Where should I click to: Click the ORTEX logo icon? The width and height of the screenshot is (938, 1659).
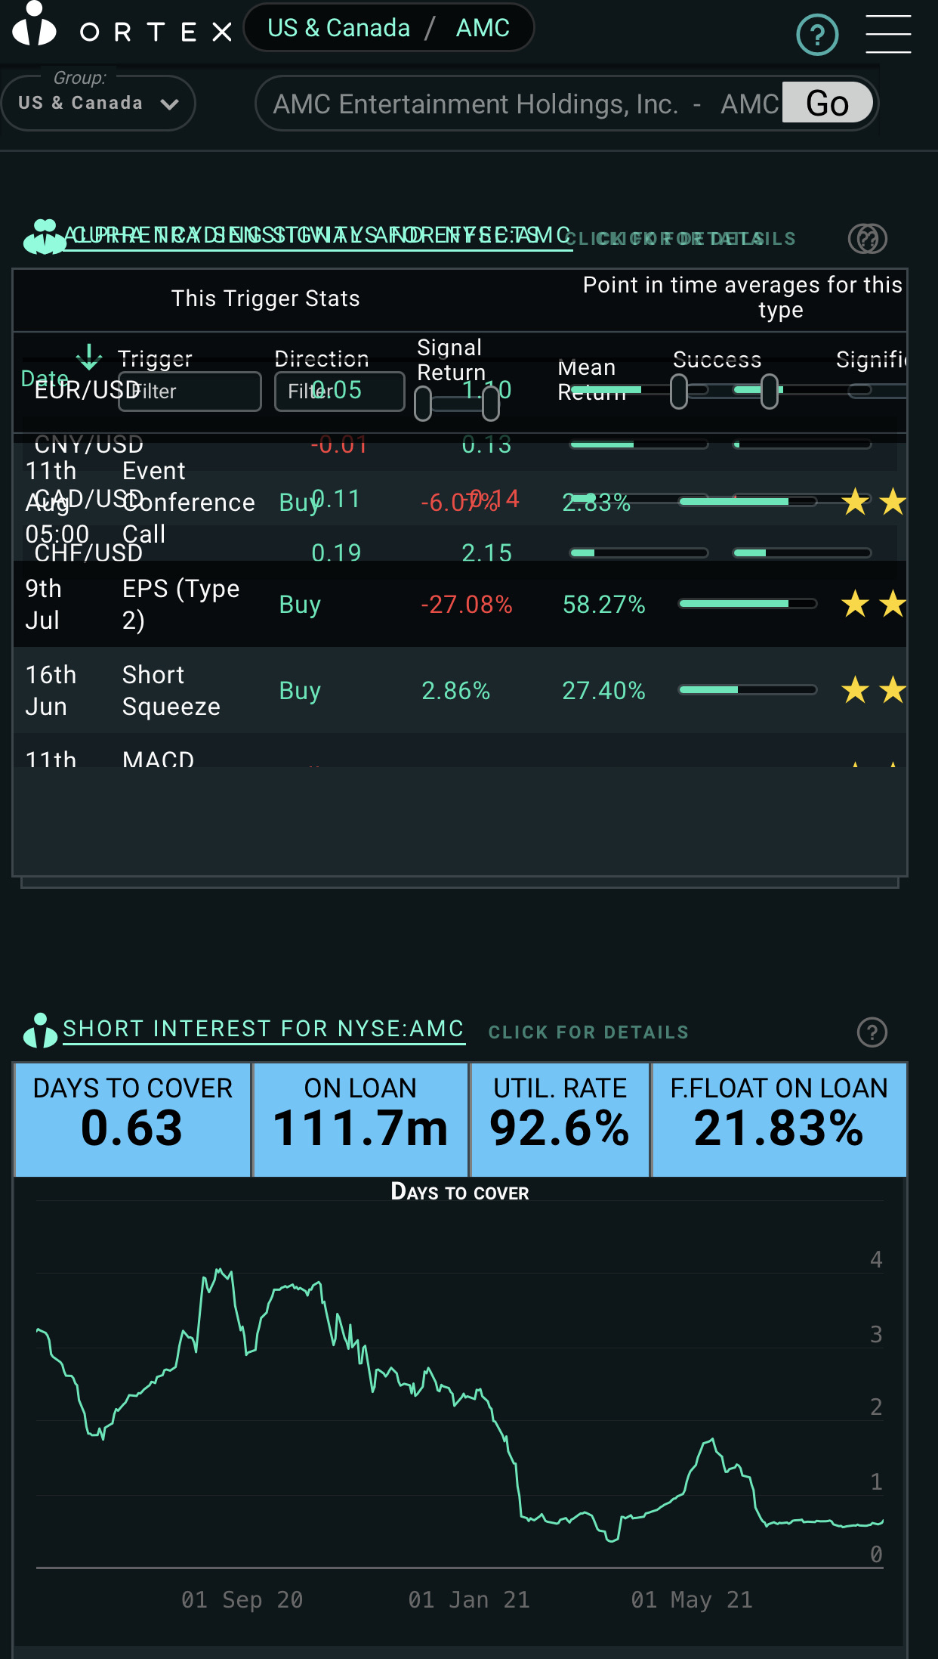[34, 24]
